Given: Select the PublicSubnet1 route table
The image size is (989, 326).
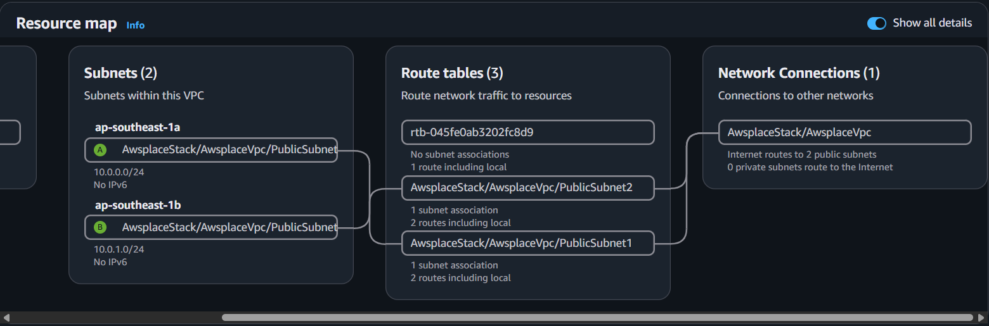Looking at the screenshot, I should pyautogui.click(x=528, y=243).
